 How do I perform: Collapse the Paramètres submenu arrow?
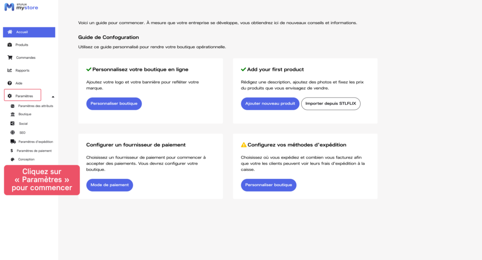(x=53, y=96)
